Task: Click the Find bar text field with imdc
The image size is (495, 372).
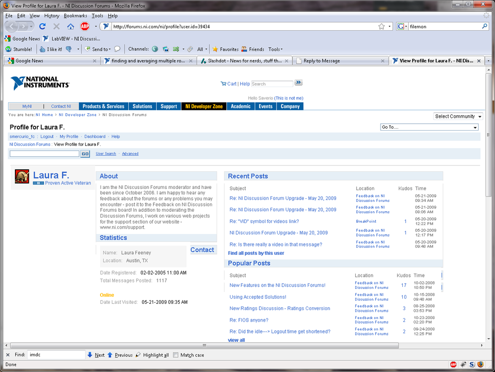Action: (56, 355)
